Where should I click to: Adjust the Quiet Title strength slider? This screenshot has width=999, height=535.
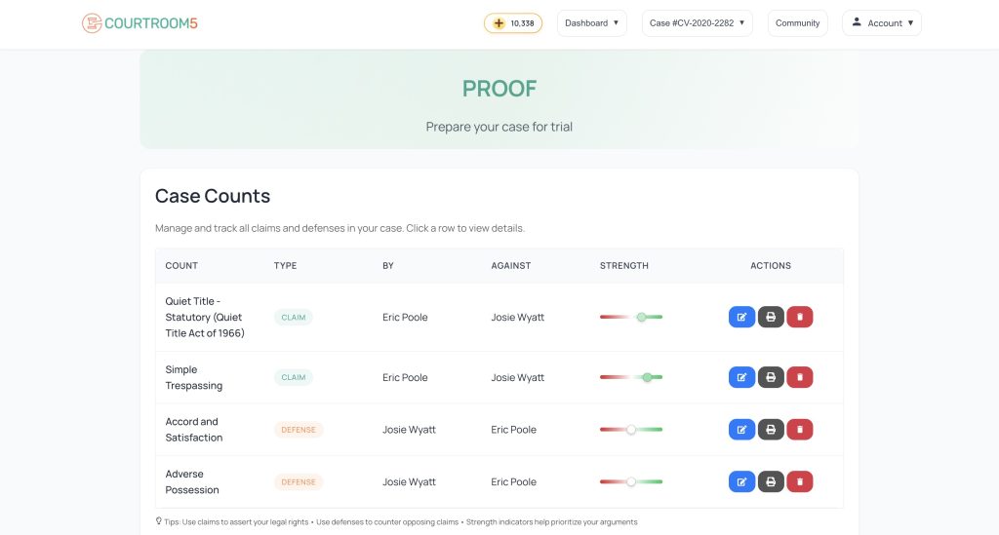[641, 317]
